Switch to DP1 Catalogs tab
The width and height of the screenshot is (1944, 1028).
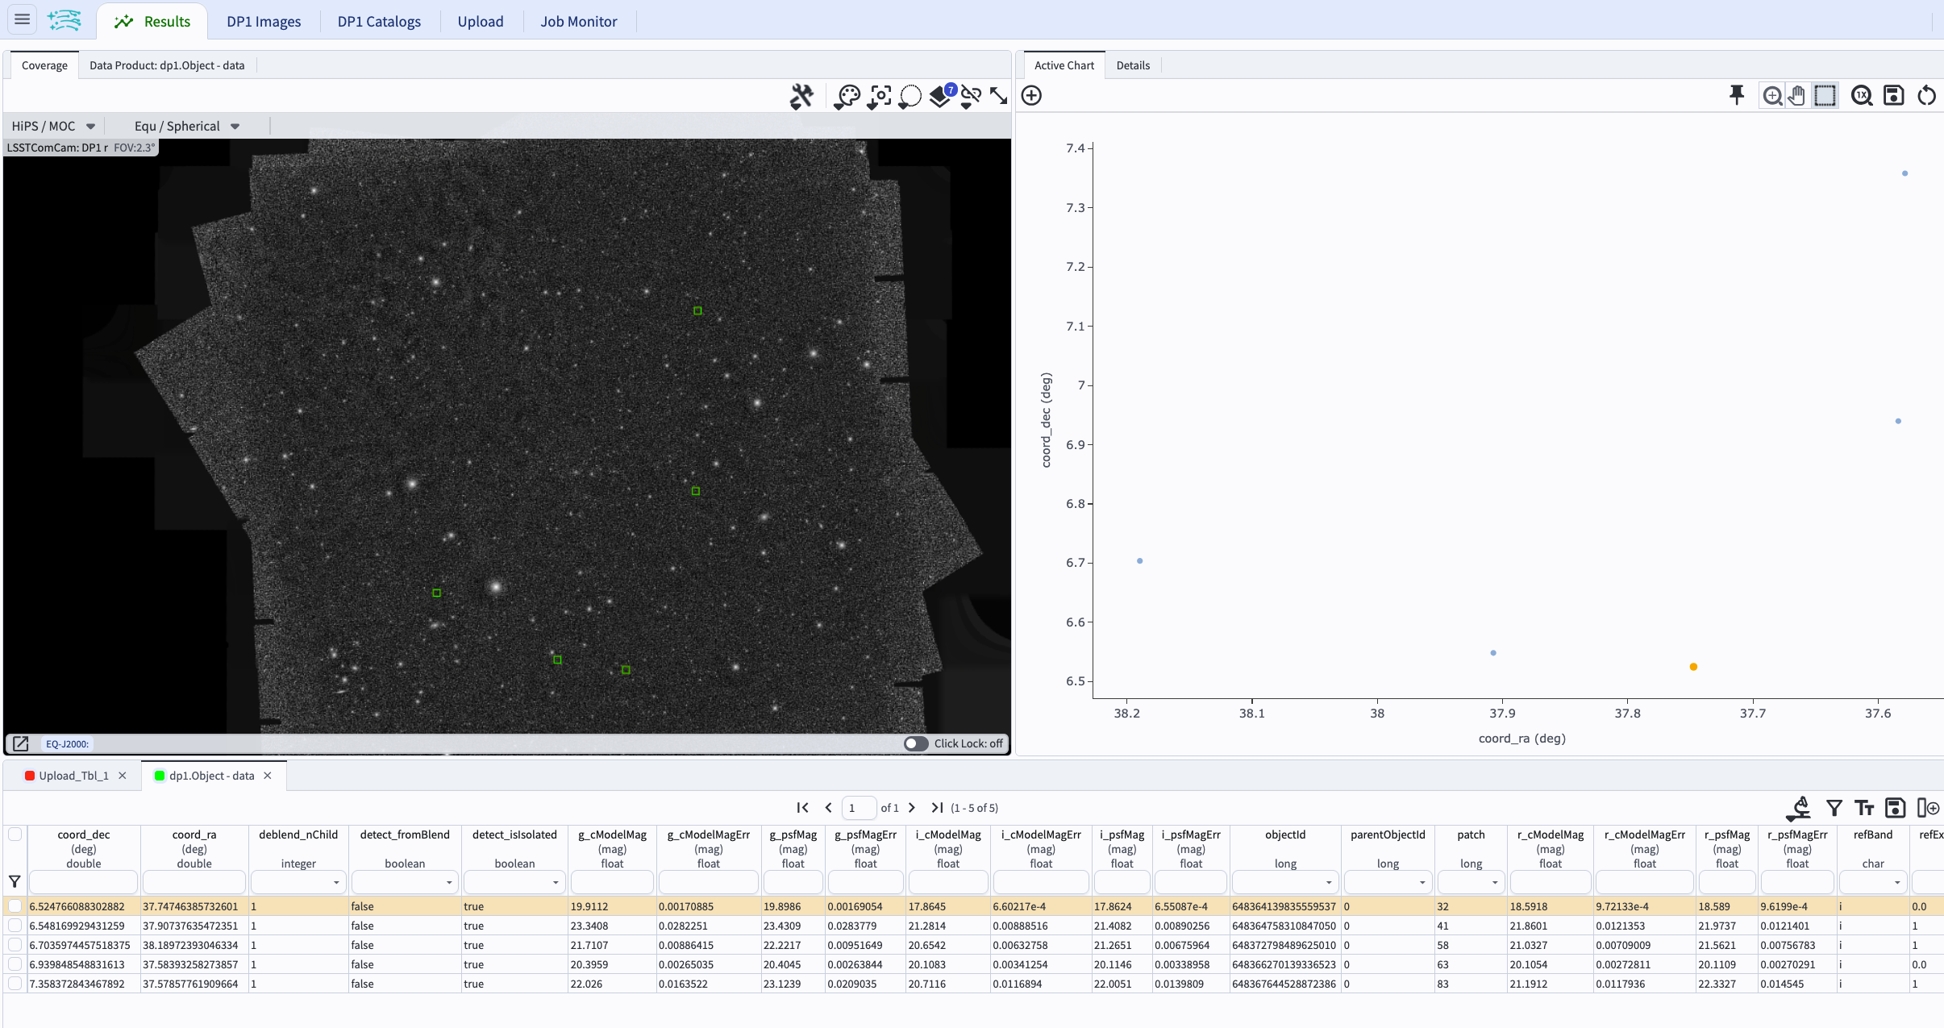379,22
